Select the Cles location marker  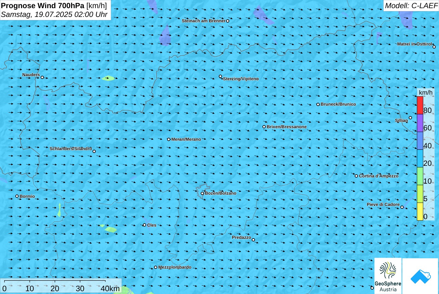coord(144,225)
